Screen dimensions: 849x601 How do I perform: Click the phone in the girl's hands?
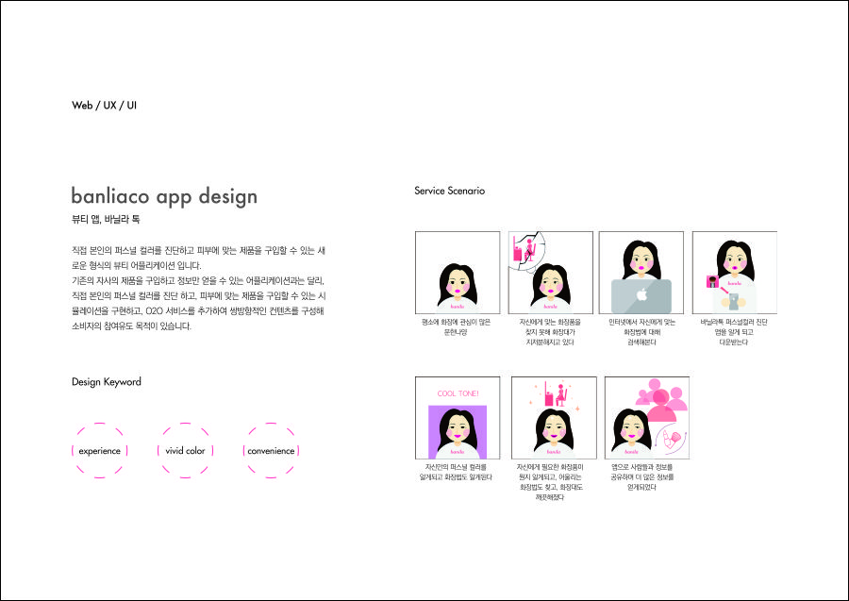pos(734,302)
